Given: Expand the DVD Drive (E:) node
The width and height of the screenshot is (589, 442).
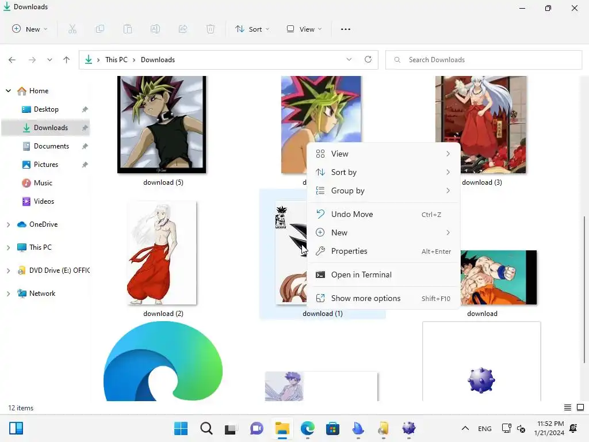Looking at the screenshot, I should 8,270.
